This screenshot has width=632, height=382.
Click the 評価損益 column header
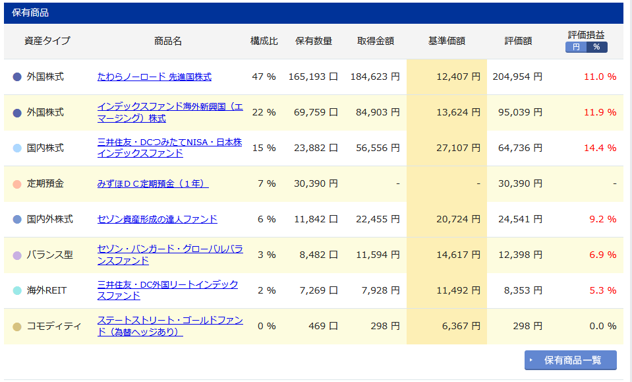coord(587,35)
